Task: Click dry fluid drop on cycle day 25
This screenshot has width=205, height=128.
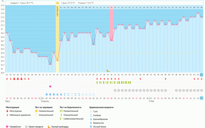Action: (x=93, y=94)
